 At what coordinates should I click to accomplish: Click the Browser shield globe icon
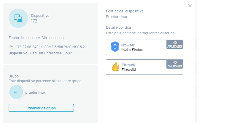[115, 47]
